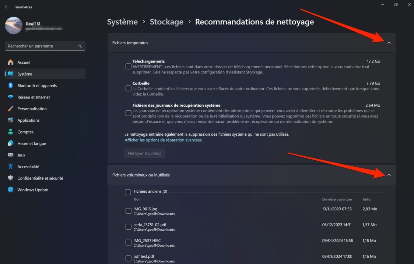Screen dimensions: 414x264
Task: Collapse the Fichiers volumineux ou inutilisés chevron
Action: coord(389,175)
